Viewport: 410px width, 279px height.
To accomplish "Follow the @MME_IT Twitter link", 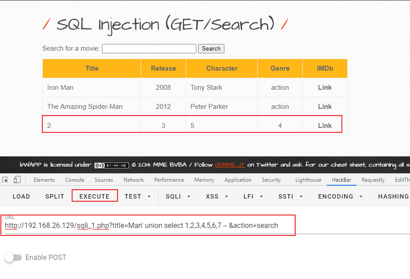I will (x=230, y=165).
